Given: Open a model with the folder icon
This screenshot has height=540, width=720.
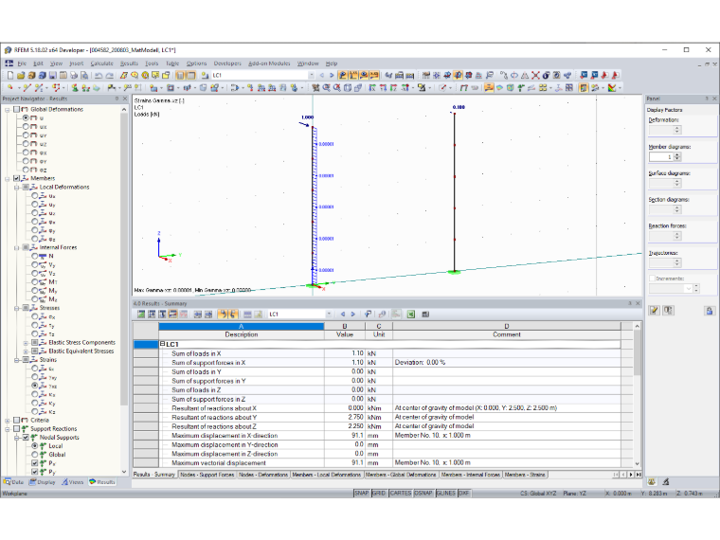Looking at the screenshot, I should tap(21, 75).
